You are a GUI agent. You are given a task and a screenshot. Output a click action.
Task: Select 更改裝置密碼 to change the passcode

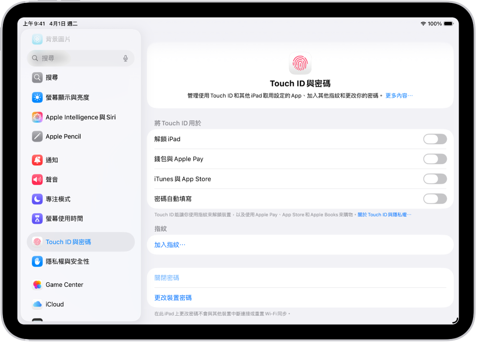coord(173,297)
